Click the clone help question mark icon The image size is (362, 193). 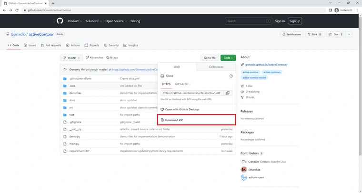231,76
